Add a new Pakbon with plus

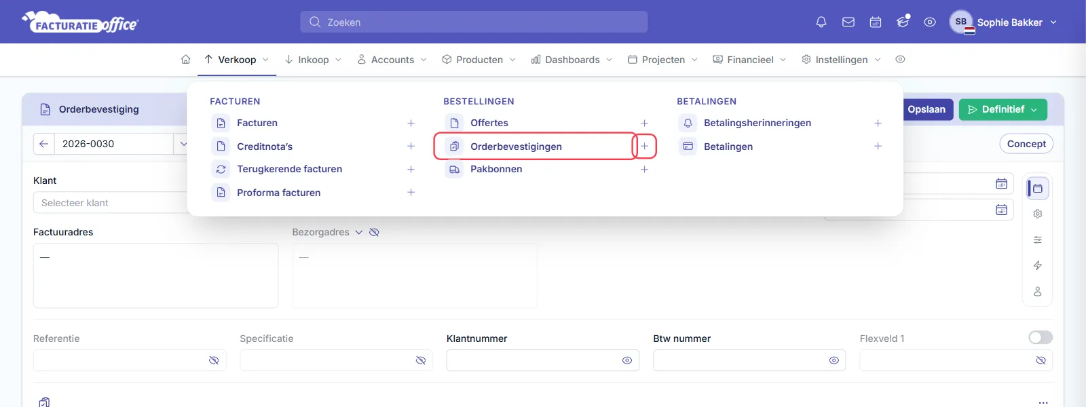[x=644, y=169]
